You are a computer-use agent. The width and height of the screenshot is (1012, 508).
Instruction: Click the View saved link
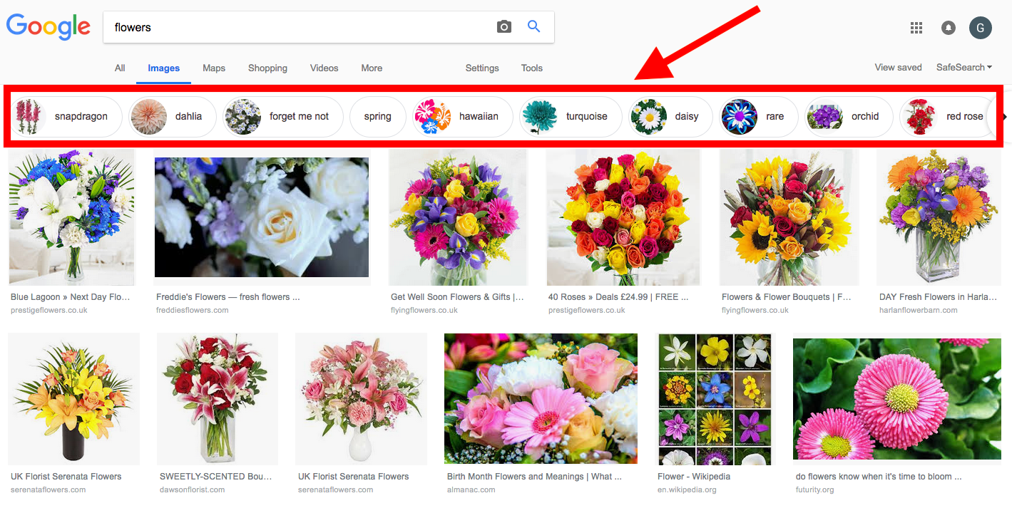[x=898, y=67]
